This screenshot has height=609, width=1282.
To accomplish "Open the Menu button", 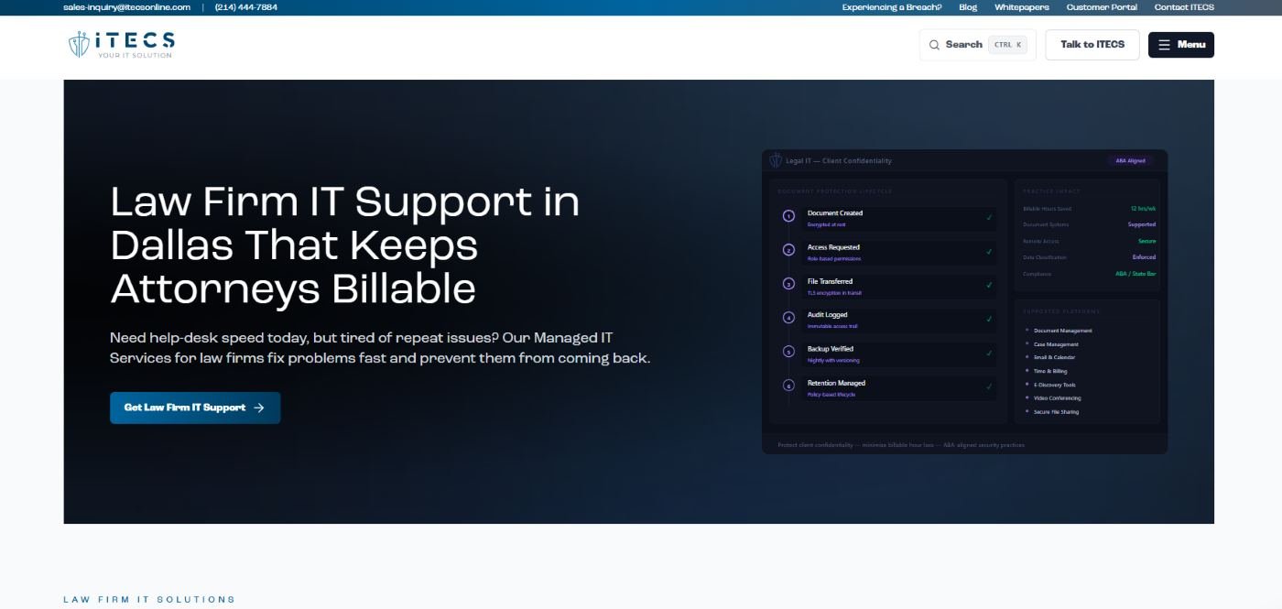I will (x=1181, y=45).
